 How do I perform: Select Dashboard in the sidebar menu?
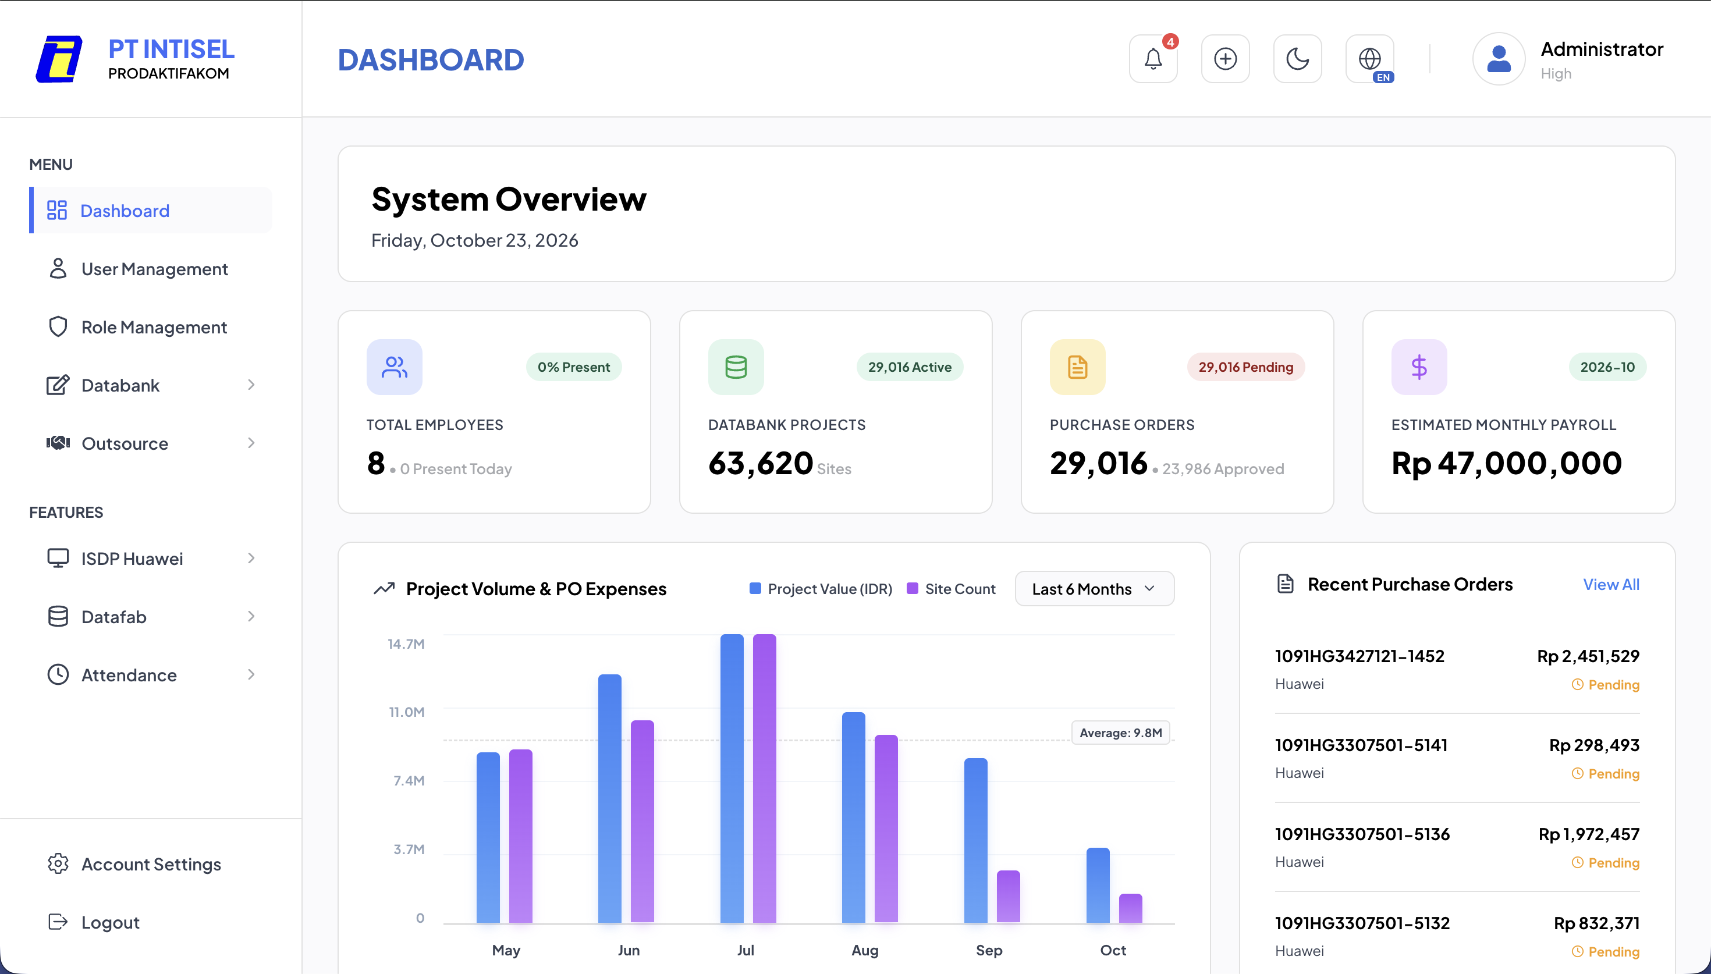pos(151,210)
